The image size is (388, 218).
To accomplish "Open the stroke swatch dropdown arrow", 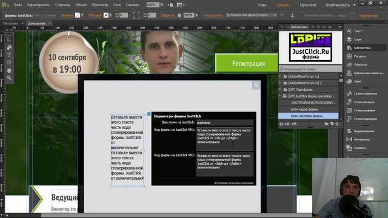I will [110, 15].
